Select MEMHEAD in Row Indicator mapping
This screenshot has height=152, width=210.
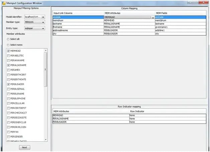pos(91,115)
